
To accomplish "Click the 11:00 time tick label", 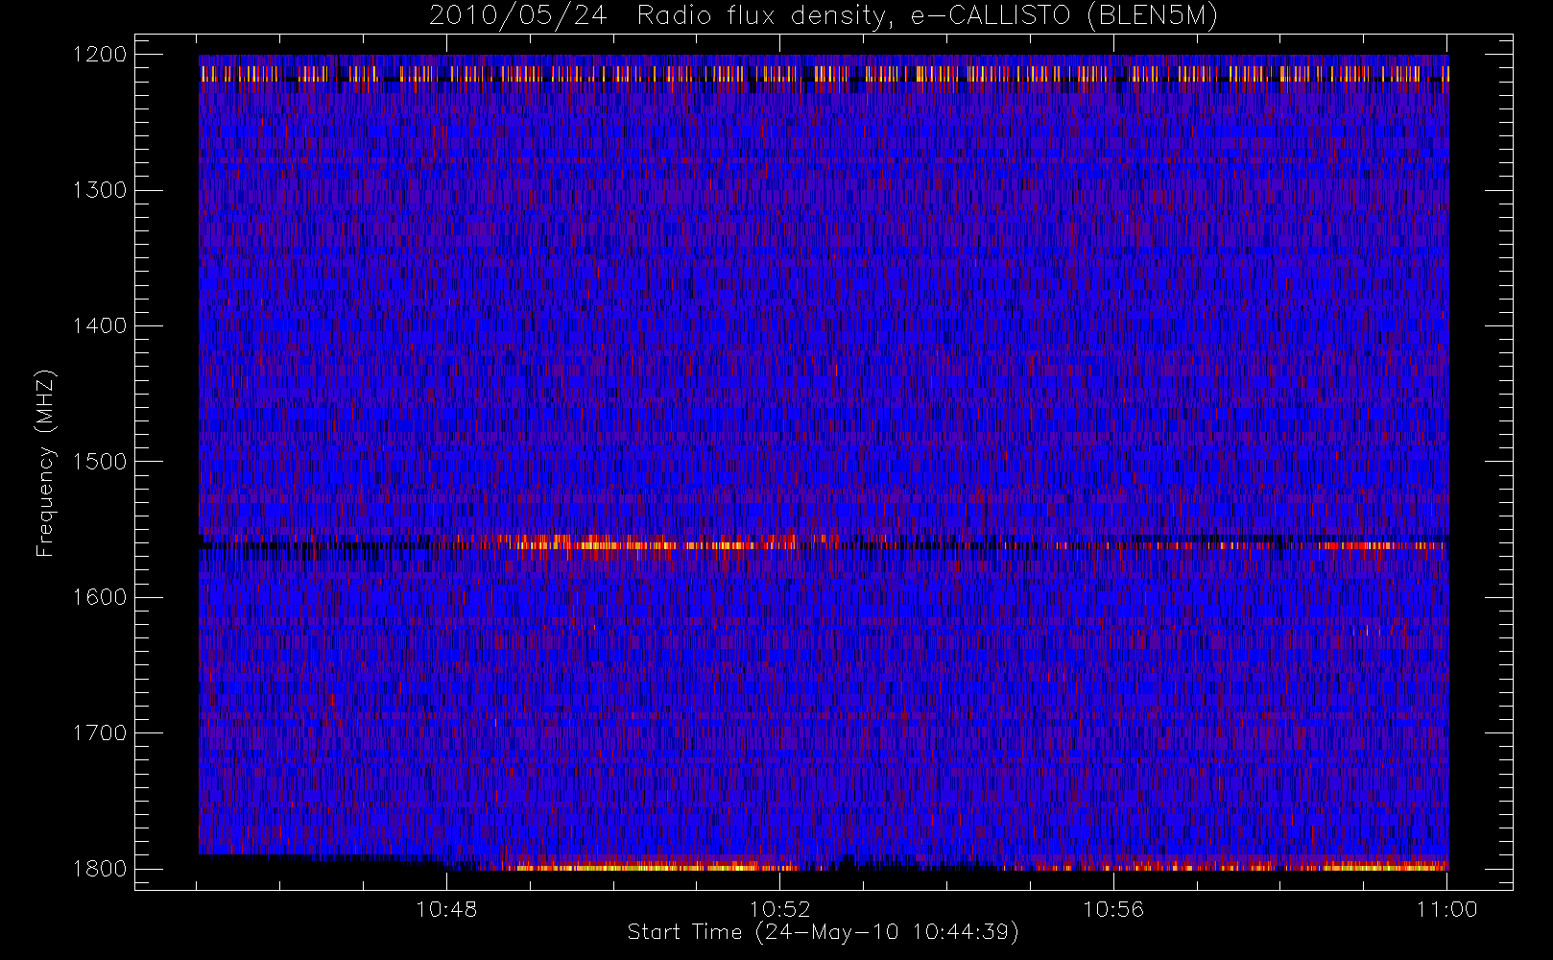I will (x=1447, y=909).
